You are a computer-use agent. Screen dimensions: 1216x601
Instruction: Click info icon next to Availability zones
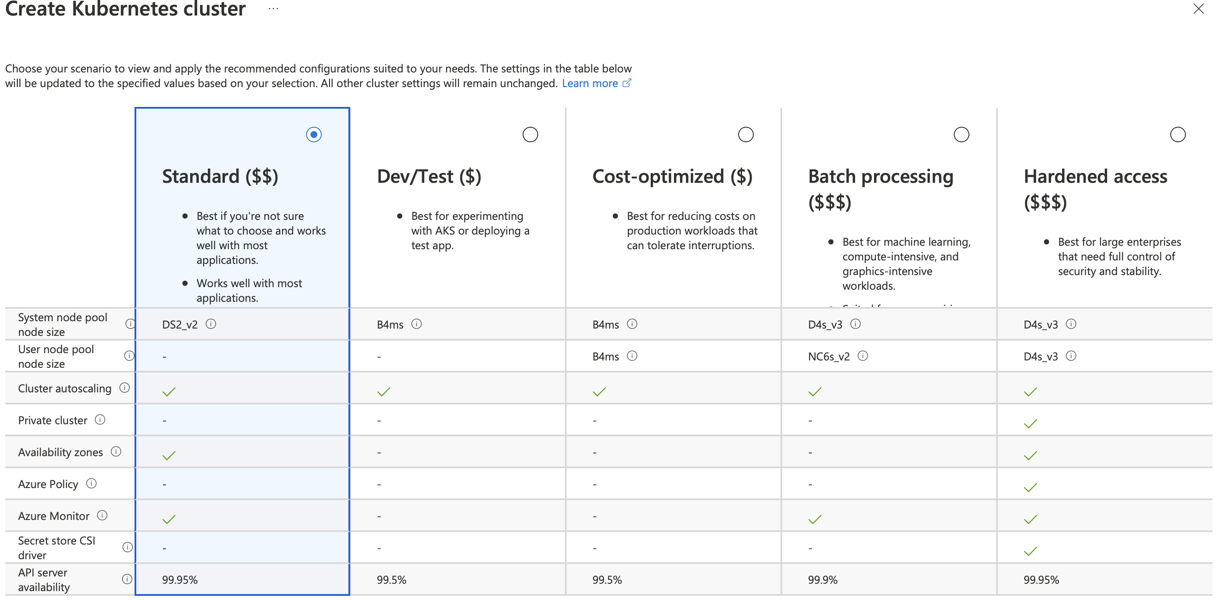[x=116, y=451]
